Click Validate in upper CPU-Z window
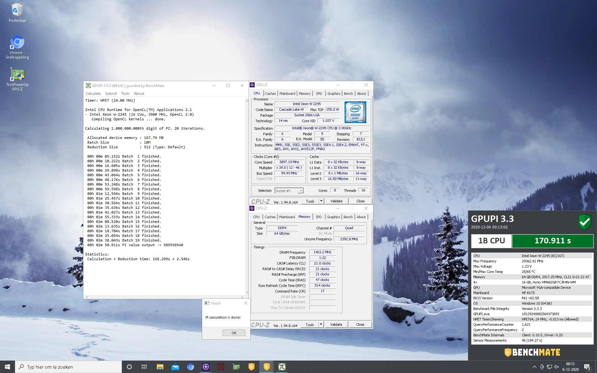597x373 pixels. click(336, 201)
